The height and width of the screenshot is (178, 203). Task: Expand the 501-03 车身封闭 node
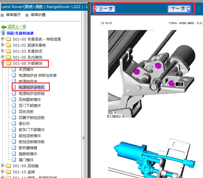click(x=2, y=51)
